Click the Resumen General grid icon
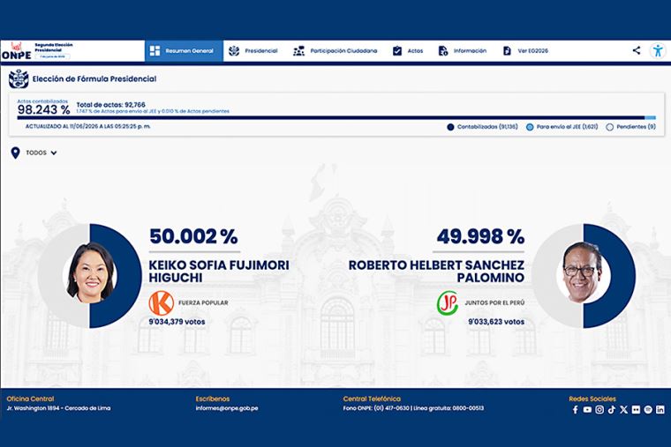The width and height of the screenshot is (671, 447). pyautogui.click(x=155, y=51)
